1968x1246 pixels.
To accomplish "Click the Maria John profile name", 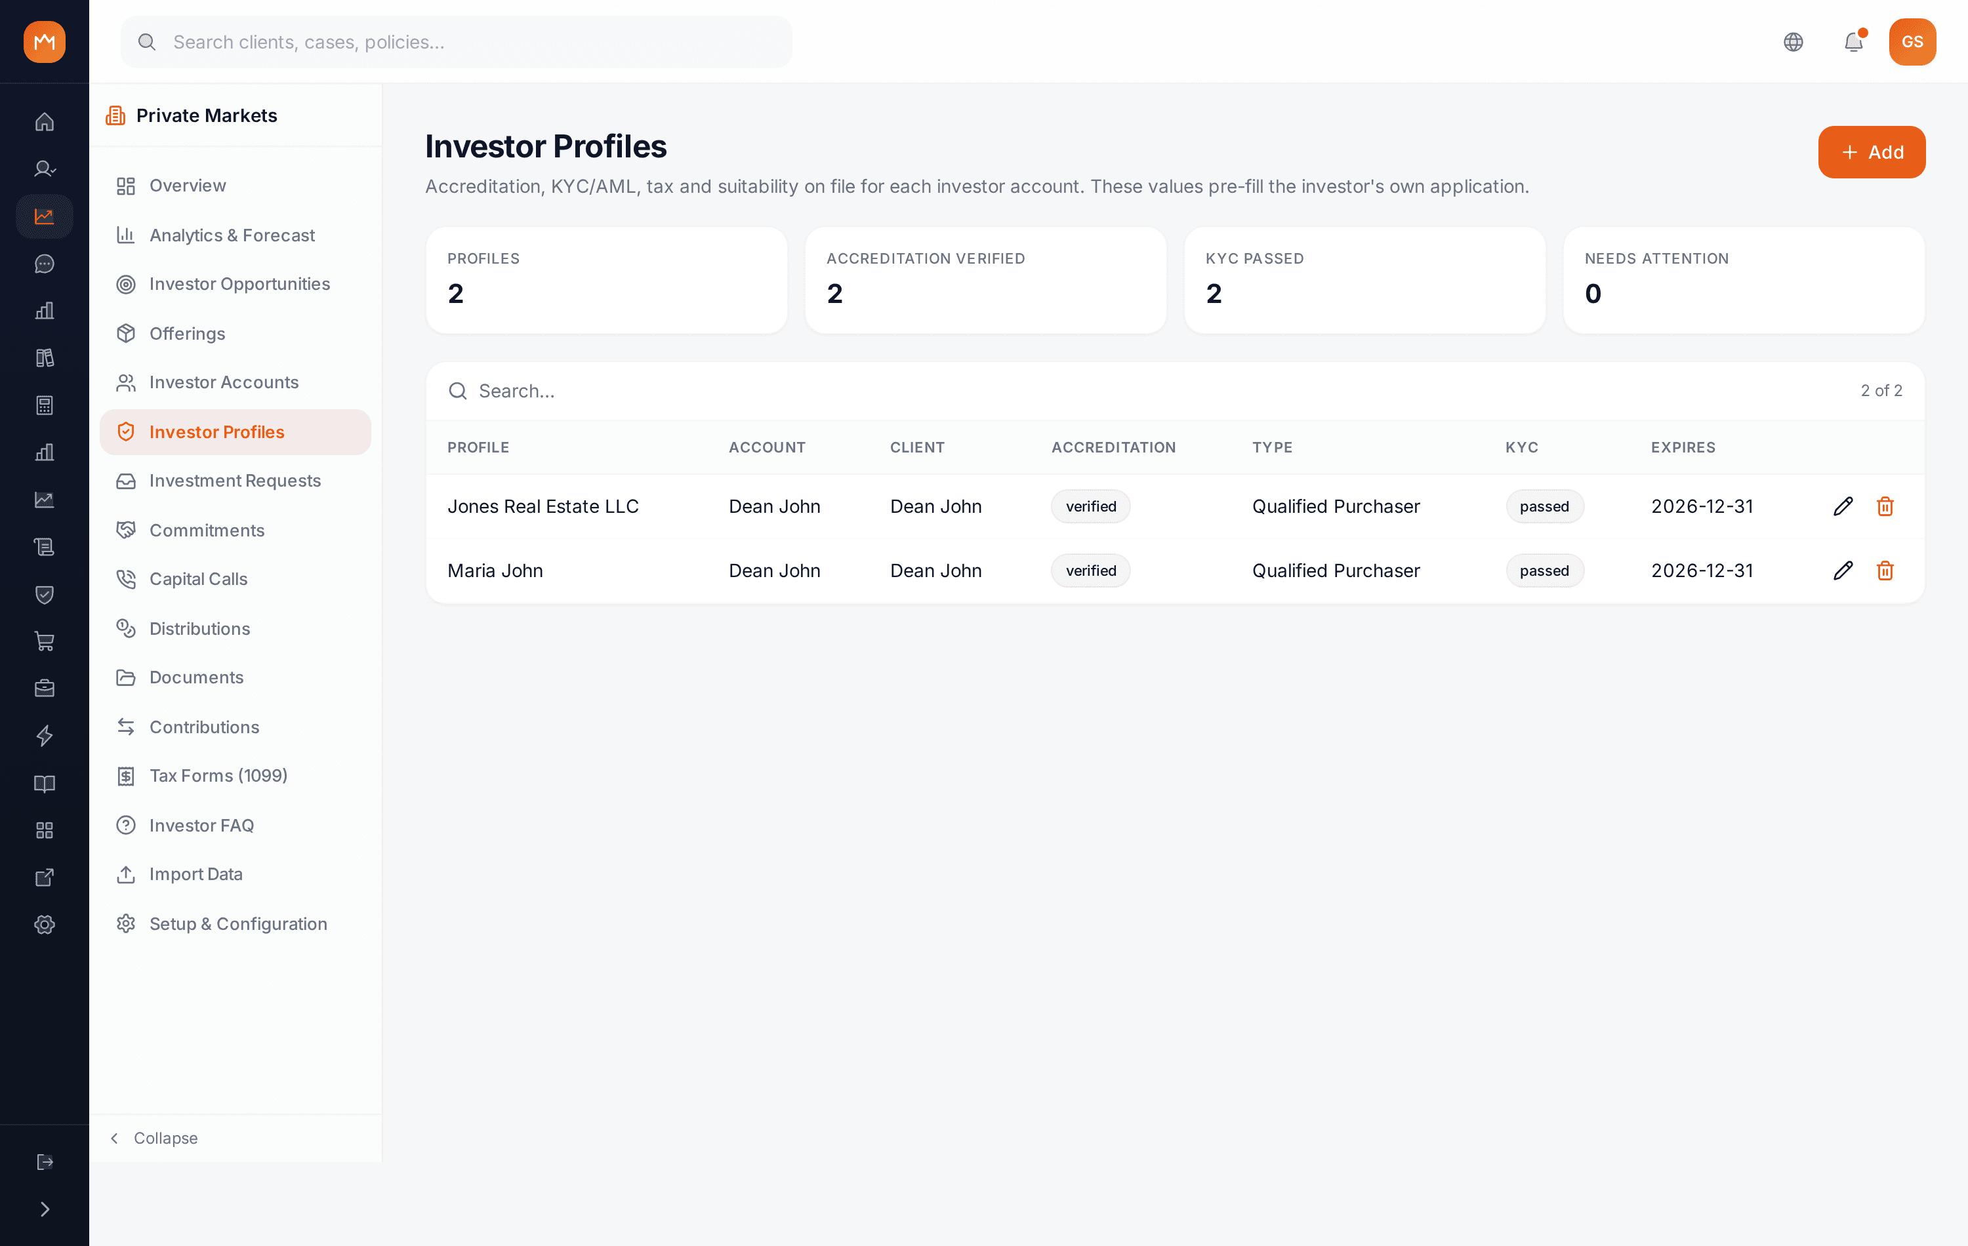I will click(495, 571).
